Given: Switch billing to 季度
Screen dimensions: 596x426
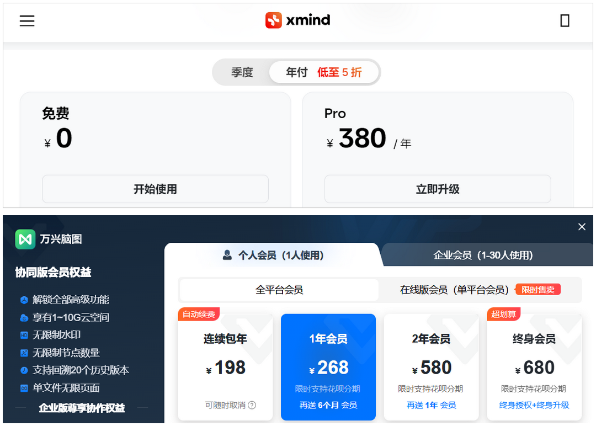Looking at the screenshot, I should coord(242,72).
